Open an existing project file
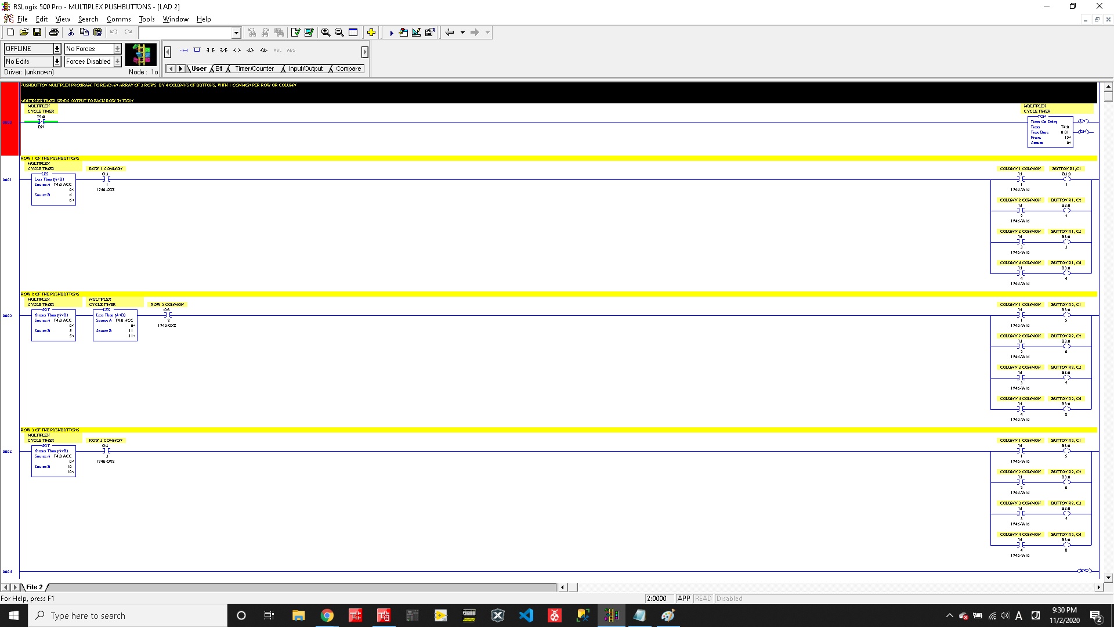Screen dimensions: 1114x627 coord(24,33)
